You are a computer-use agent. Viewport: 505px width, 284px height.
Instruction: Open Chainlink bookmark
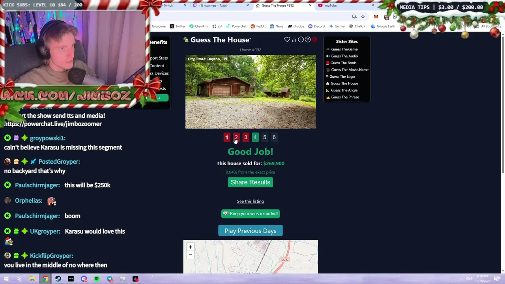(x=198, y=26)
